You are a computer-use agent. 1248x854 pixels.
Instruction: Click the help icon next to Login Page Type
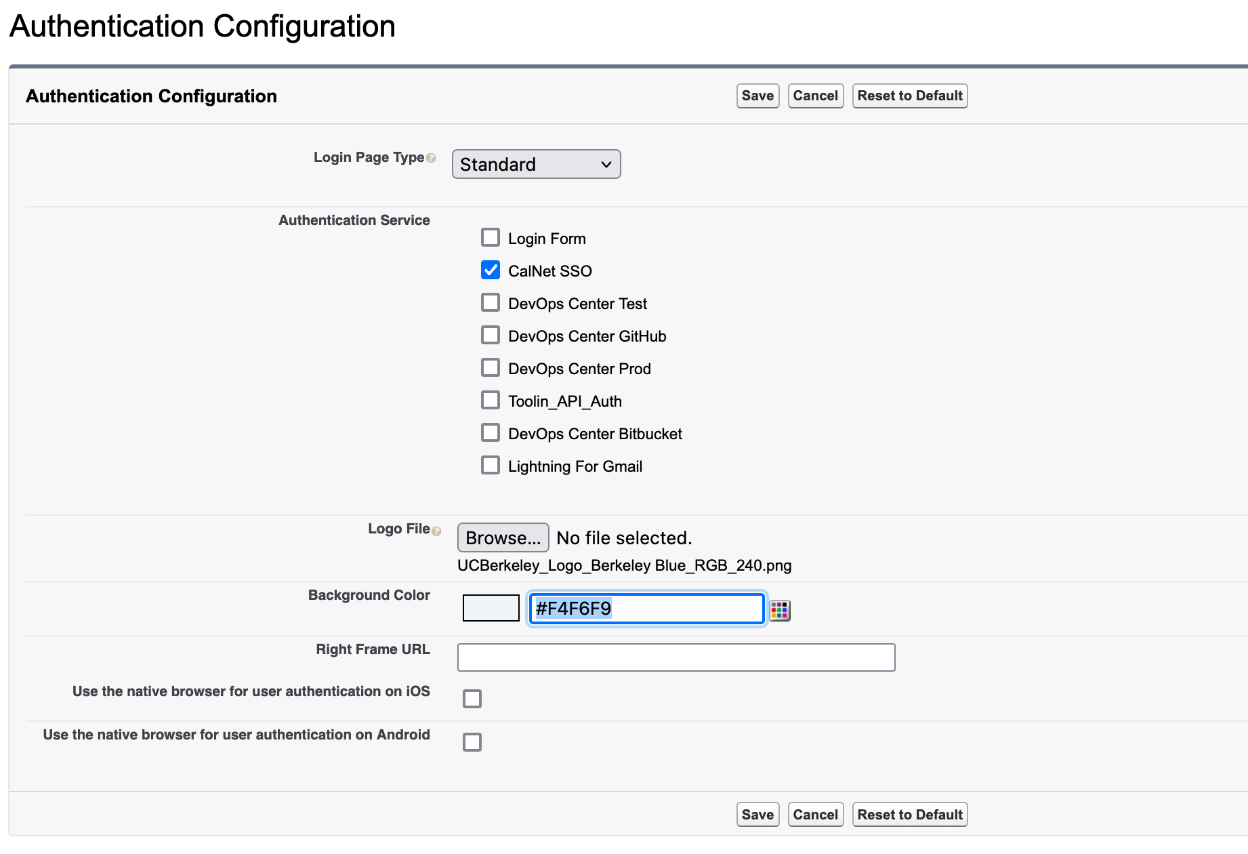(432, 157)
